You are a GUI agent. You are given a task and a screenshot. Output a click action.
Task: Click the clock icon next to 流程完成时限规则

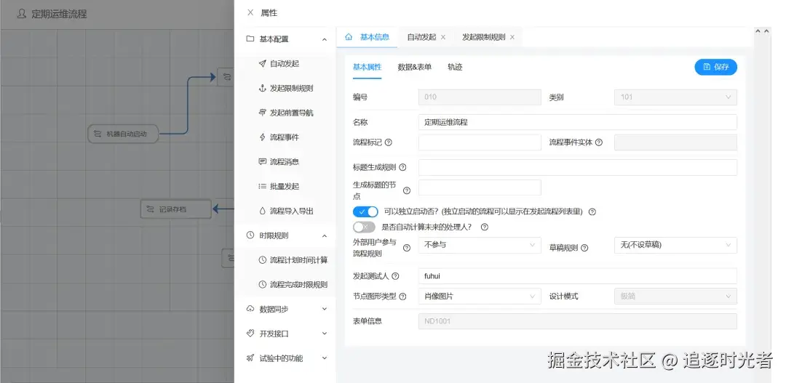click(262, 284)
